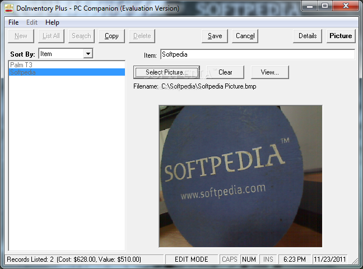Click the Search button

point(81,36)
